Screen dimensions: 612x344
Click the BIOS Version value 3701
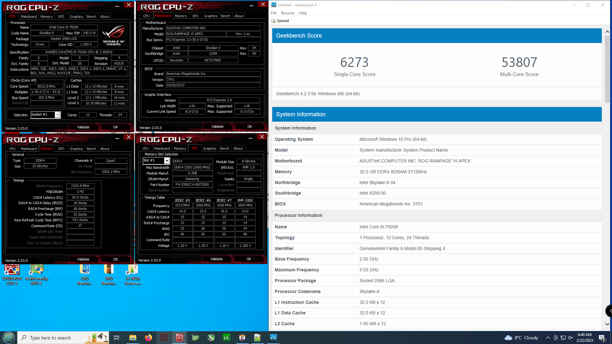(213, 80)
